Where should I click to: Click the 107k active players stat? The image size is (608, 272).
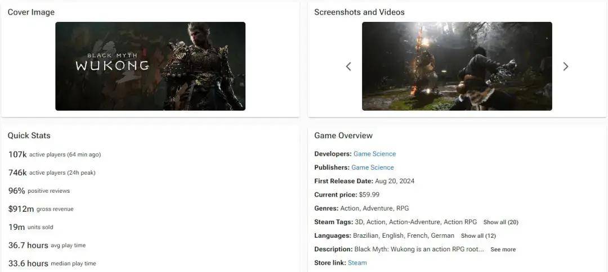[55, 155]
